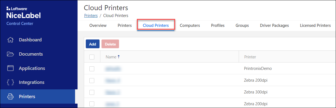Click the Delete button
Viewport: 336px width, 108px height.
pos(110,44)
